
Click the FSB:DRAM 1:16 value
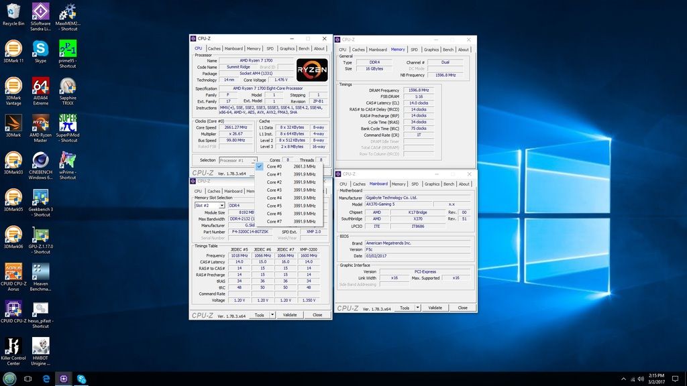(419, 96)
